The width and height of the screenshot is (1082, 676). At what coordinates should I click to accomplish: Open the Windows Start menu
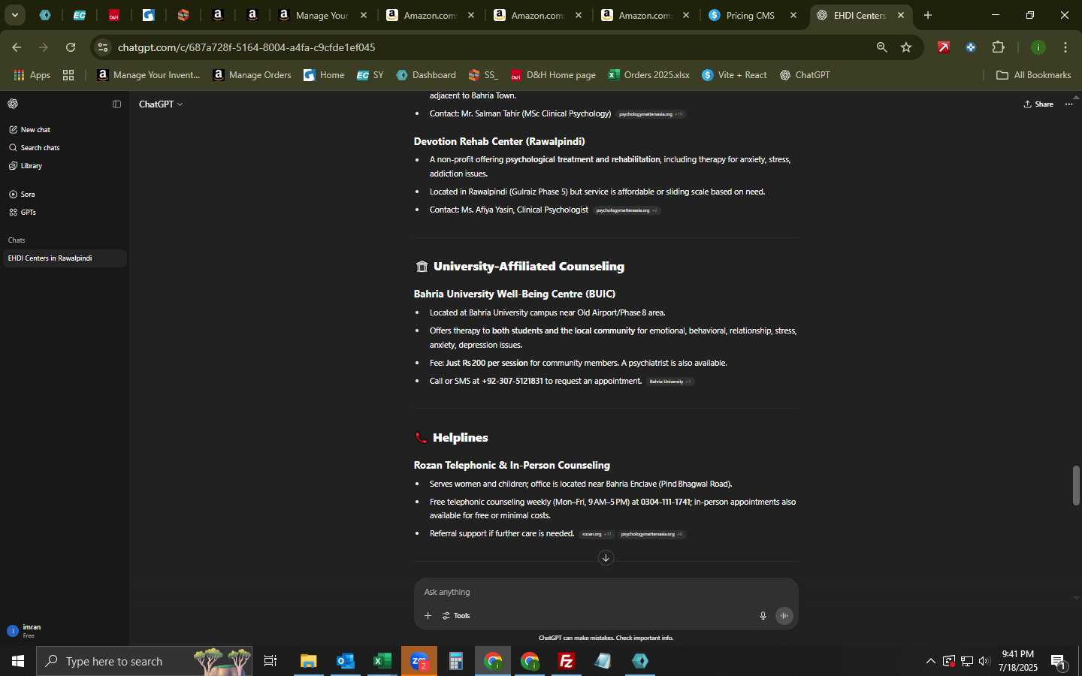pyautogui.click(x=18, y=661)
